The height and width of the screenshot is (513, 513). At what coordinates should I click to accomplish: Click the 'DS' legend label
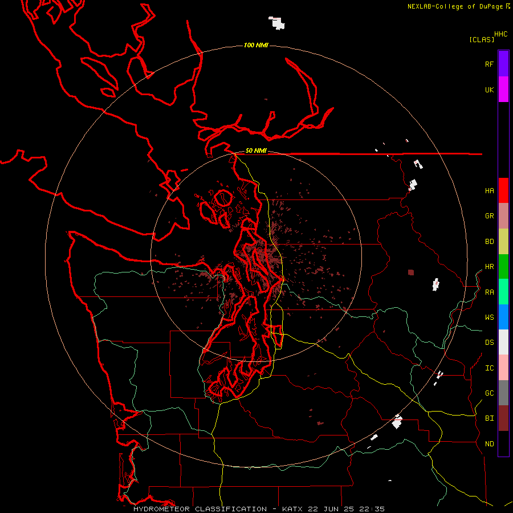pos(489,343)
